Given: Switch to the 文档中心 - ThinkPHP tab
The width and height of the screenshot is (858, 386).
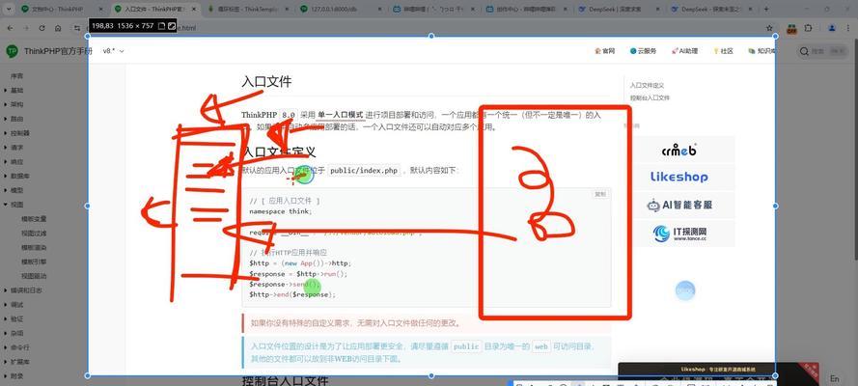Looking at the screenshot, I should tap(62, 10).
